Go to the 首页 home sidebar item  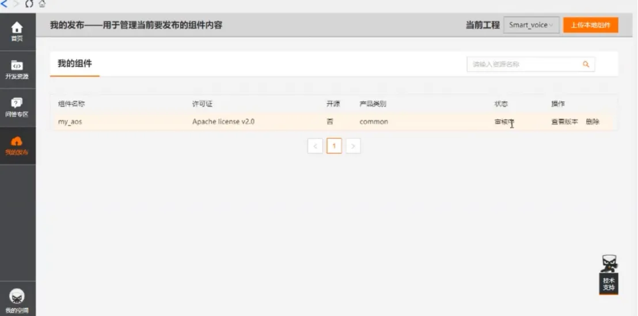[x=17, y=32]
